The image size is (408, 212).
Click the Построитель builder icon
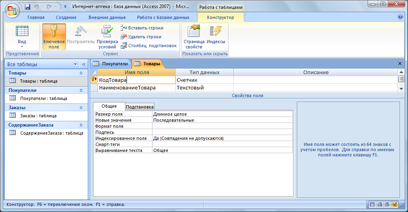(x=80, y=35)
